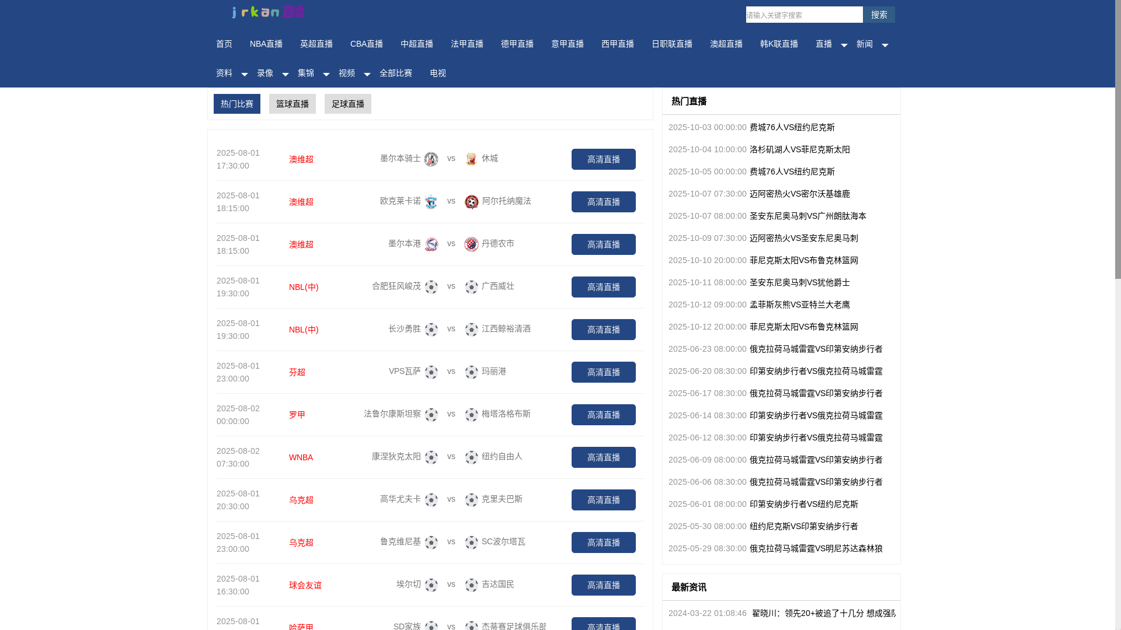
Task: Open 西甲直播 in the navigation bar
Action: pos(618,44)
